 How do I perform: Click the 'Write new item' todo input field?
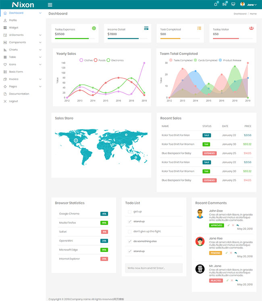[154, 268]
